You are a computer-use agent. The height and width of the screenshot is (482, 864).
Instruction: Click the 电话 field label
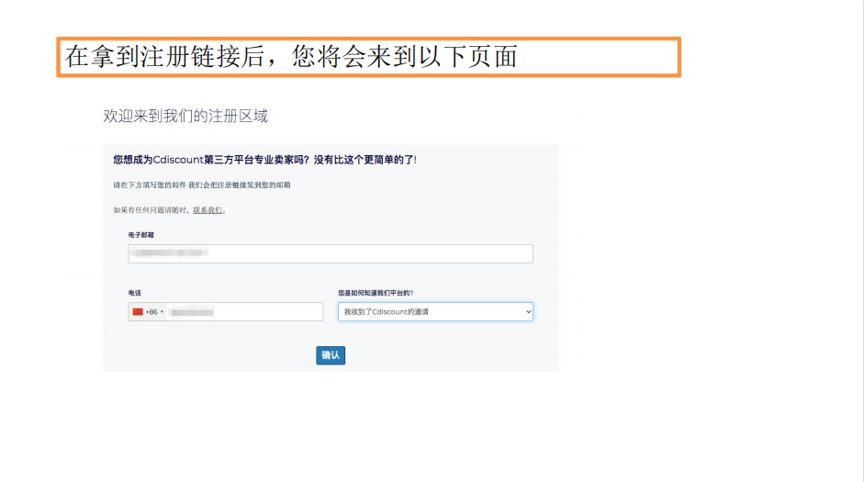pyautogui.click(x=135, y=293)
